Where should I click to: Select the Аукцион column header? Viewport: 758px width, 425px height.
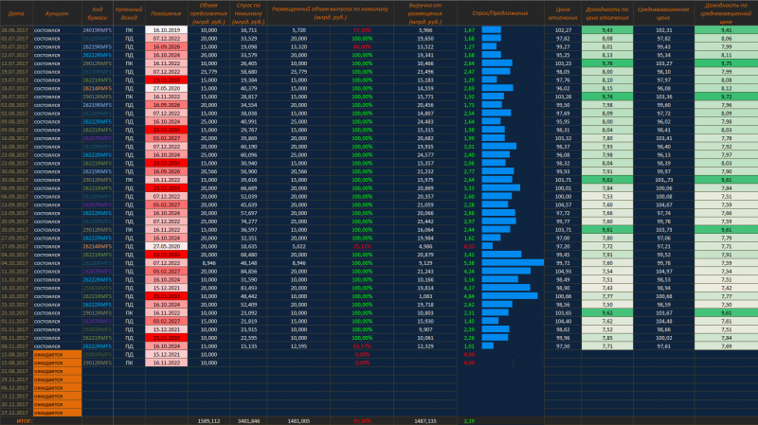pos(56,14)
